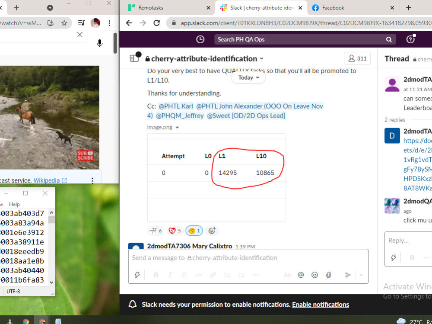This screenshot has width=432, height=324.
Task: Click mention @PHTL Karl
Action: point(176,106)
